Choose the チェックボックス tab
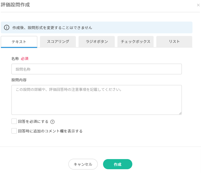The width and height of the screenshot is (201, 178). (135, 42)
